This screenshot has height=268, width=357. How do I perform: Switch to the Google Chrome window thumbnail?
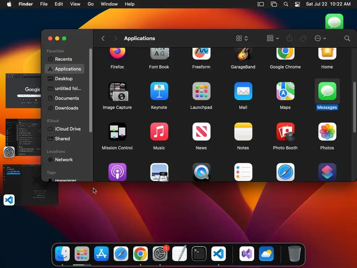point(23,91)
